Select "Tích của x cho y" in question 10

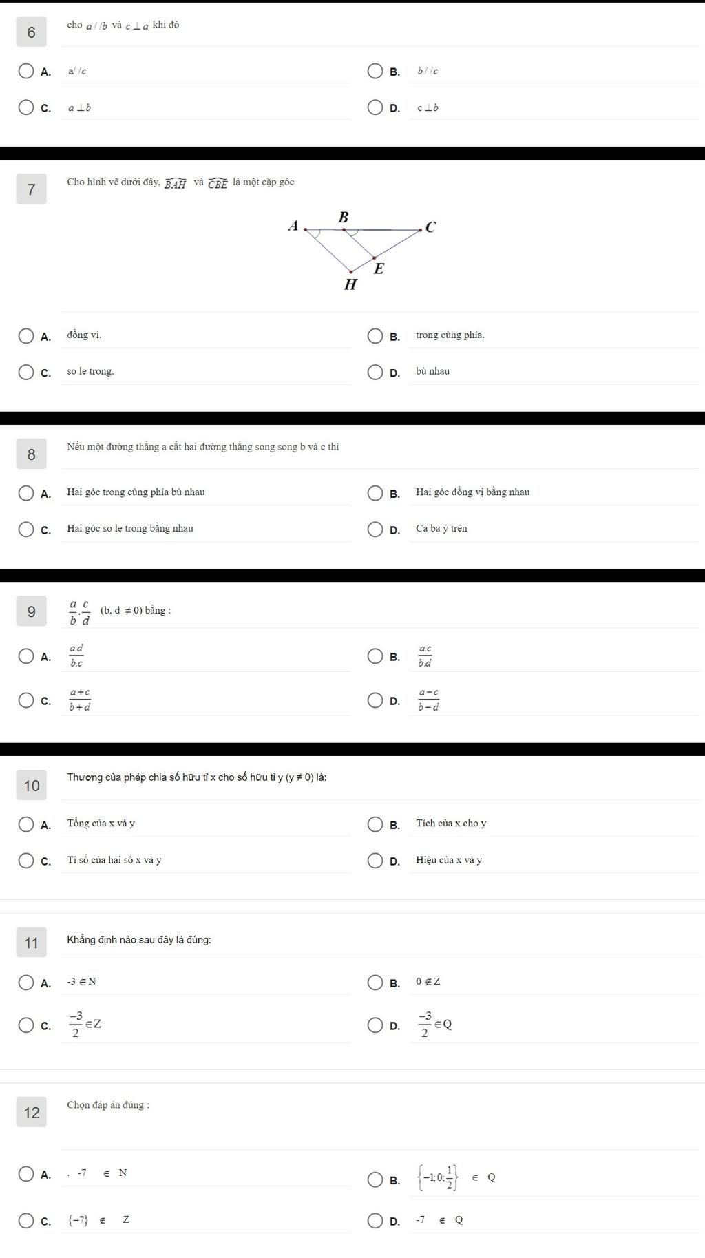point(375,824)
